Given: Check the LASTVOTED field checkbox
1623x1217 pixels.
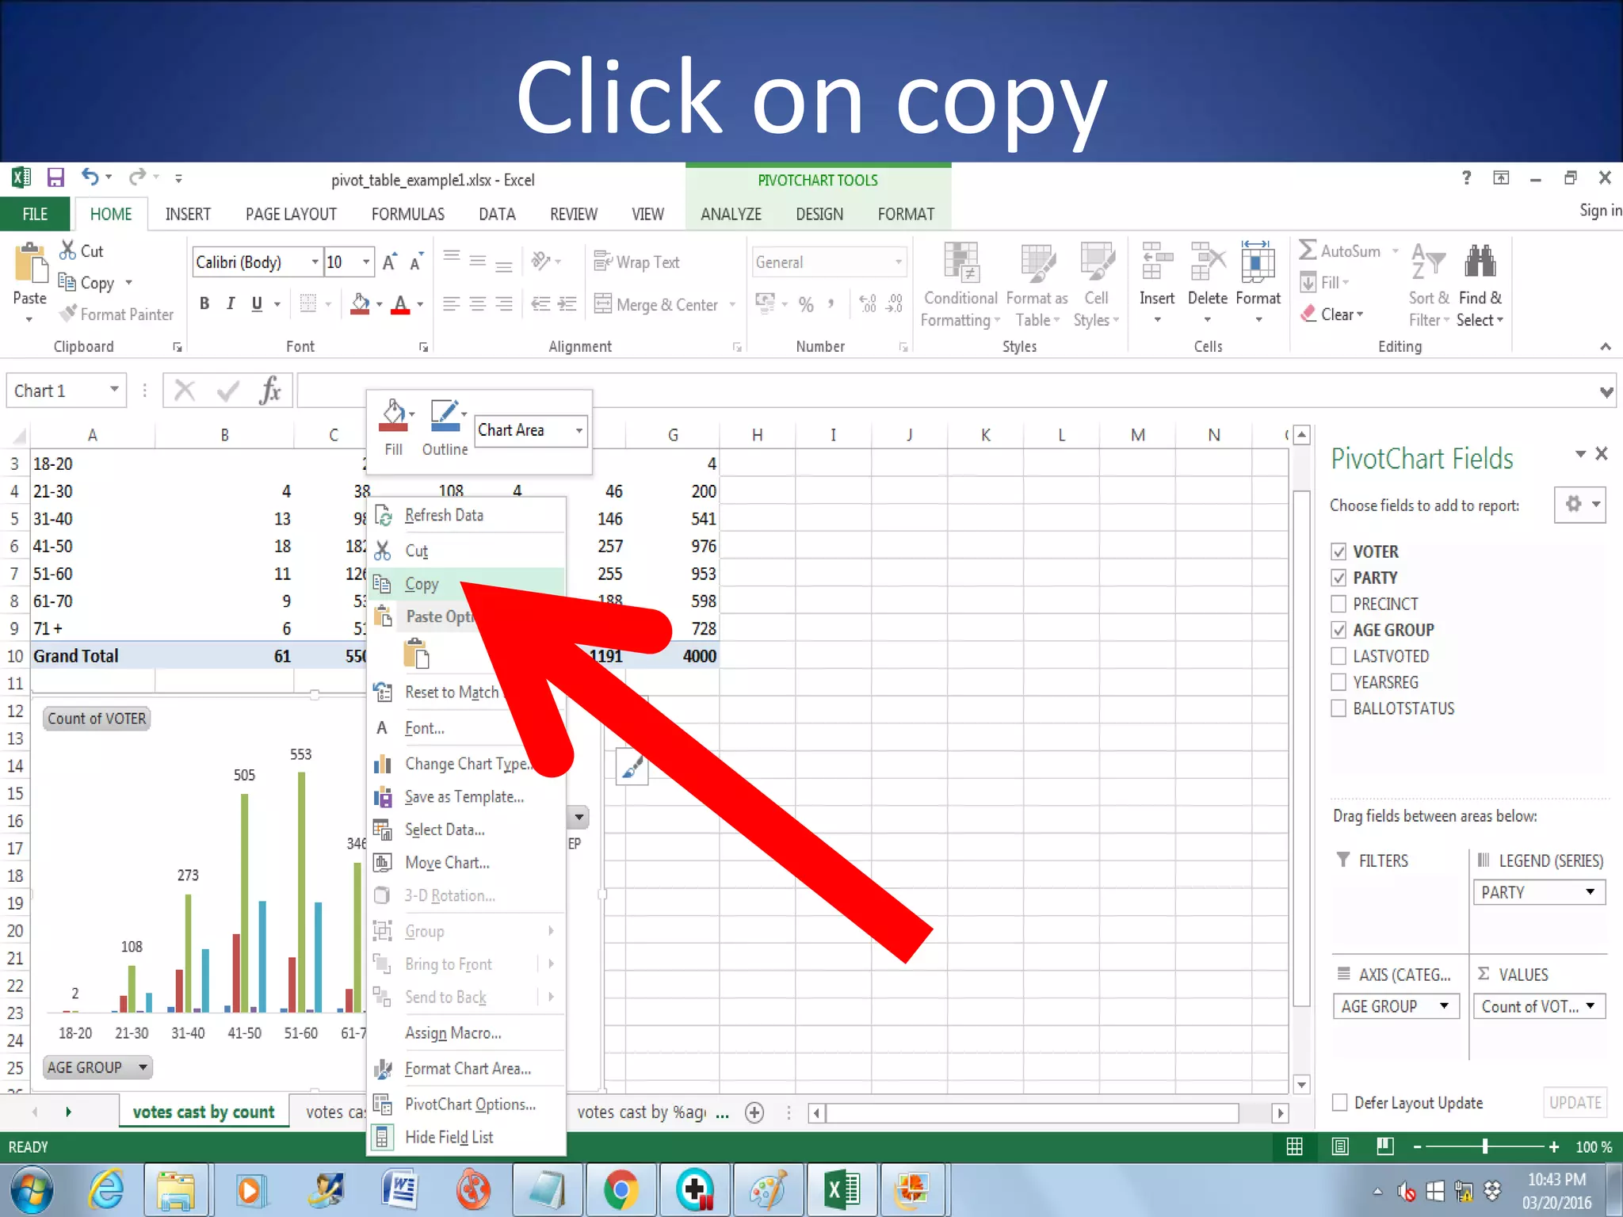Looking at the screenshot, I should pyautogui.click(x=1338, y=656).
